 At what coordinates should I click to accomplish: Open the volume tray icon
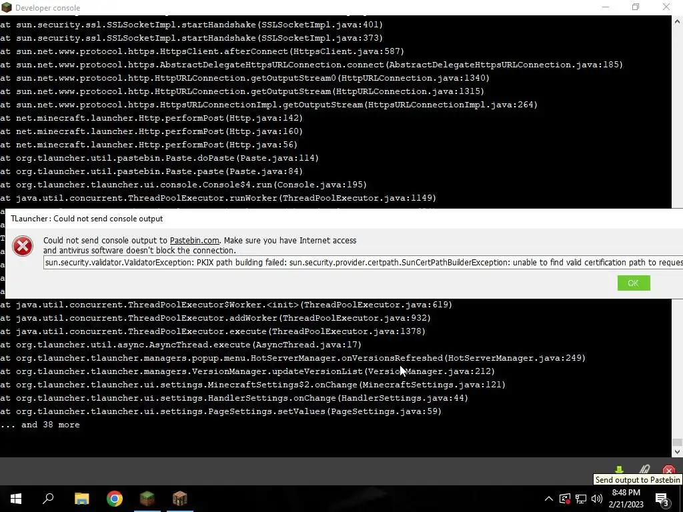pos(597,499)
